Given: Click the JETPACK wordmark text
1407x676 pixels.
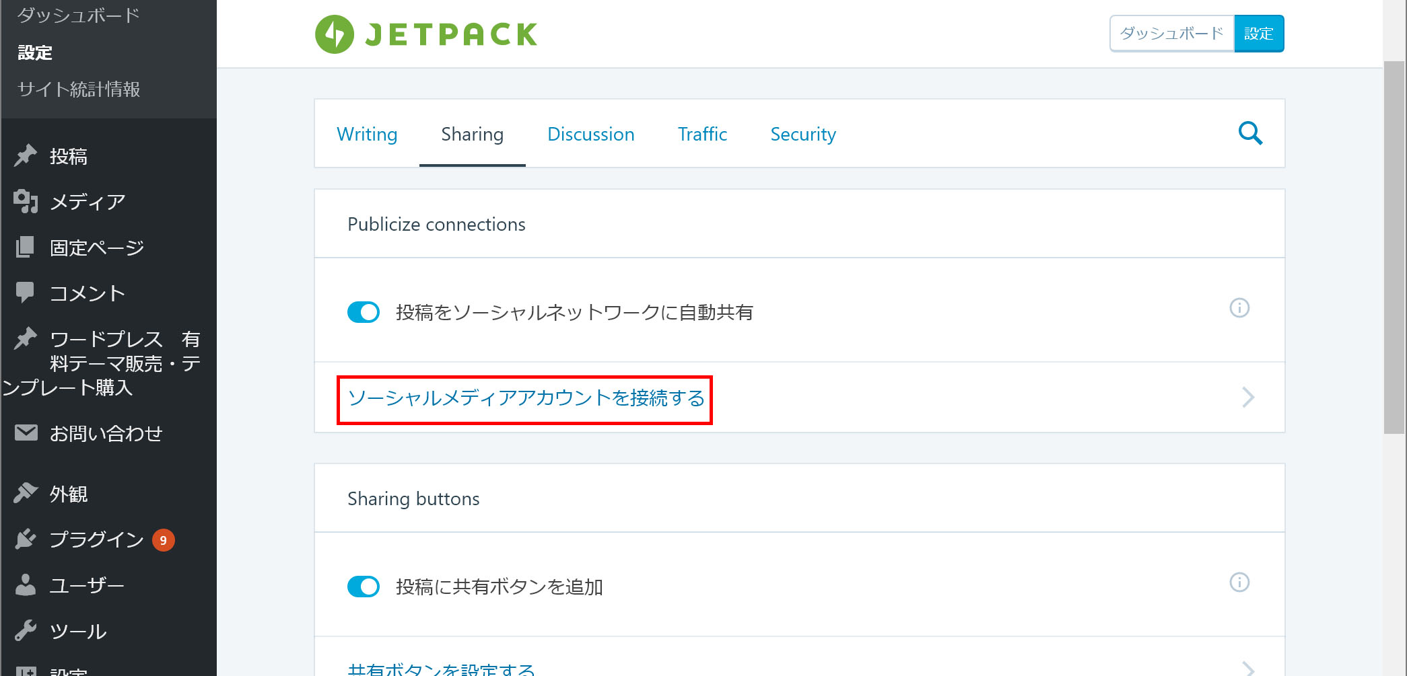Looking at the screenshot, I should [x=451, y=34].
